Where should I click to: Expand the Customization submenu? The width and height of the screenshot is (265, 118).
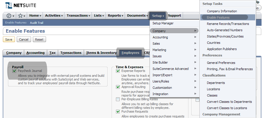(174, 88)
